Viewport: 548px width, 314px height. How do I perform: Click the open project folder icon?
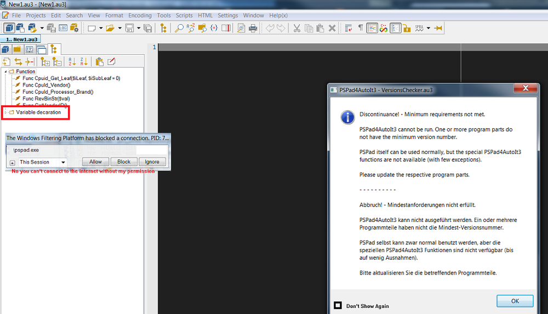tap(32, 28)
